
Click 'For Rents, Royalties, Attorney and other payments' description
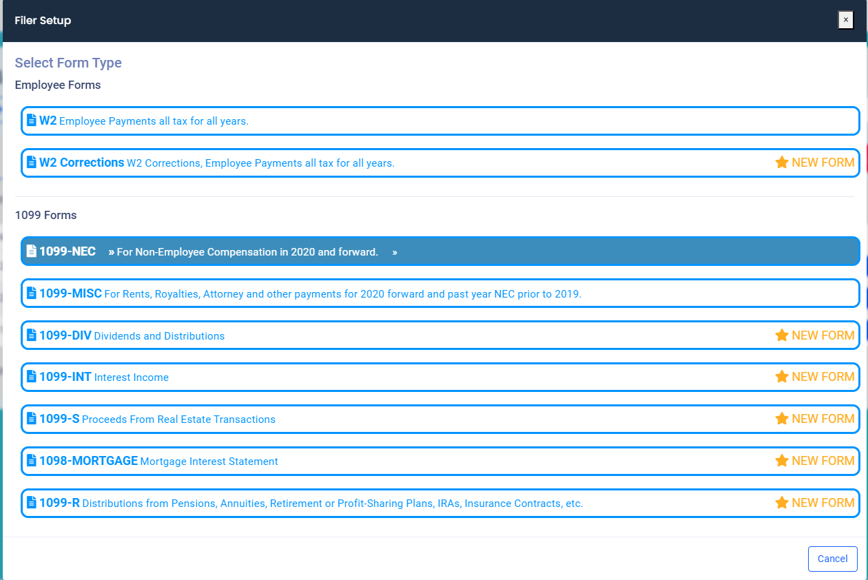343,294
